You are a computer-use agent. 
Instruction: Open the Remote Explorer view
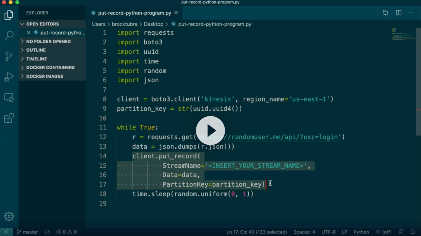point(9,98)
